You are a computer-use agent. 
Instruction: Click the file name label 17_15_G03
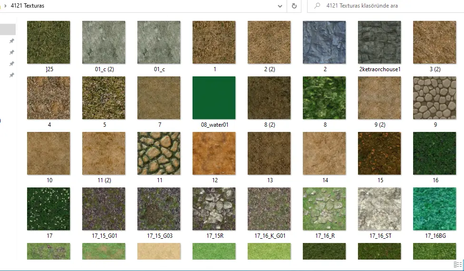coord(160,236)
